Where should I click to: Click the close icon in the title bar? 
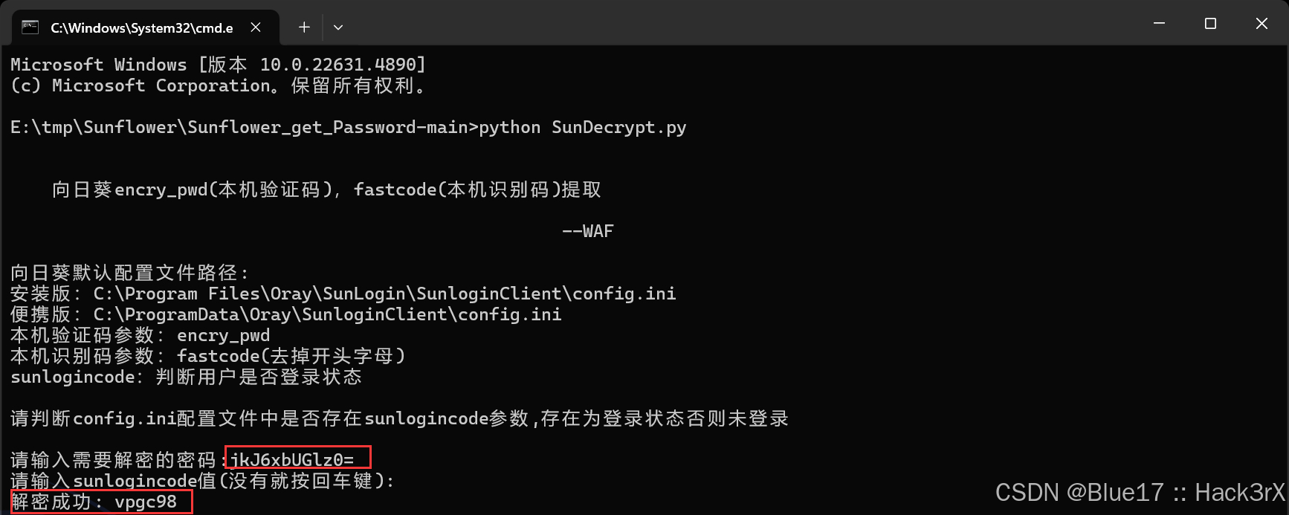tap(1261, 23)
